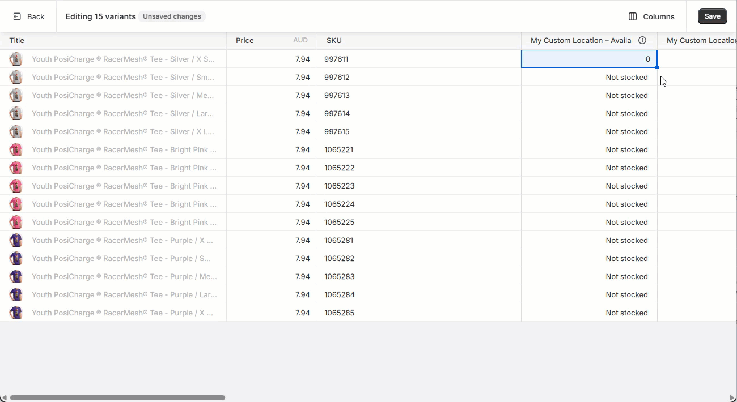Screen dimensions: 737x402
Task: Click SKU cell 1065223
Action: (x=420, y=186)
